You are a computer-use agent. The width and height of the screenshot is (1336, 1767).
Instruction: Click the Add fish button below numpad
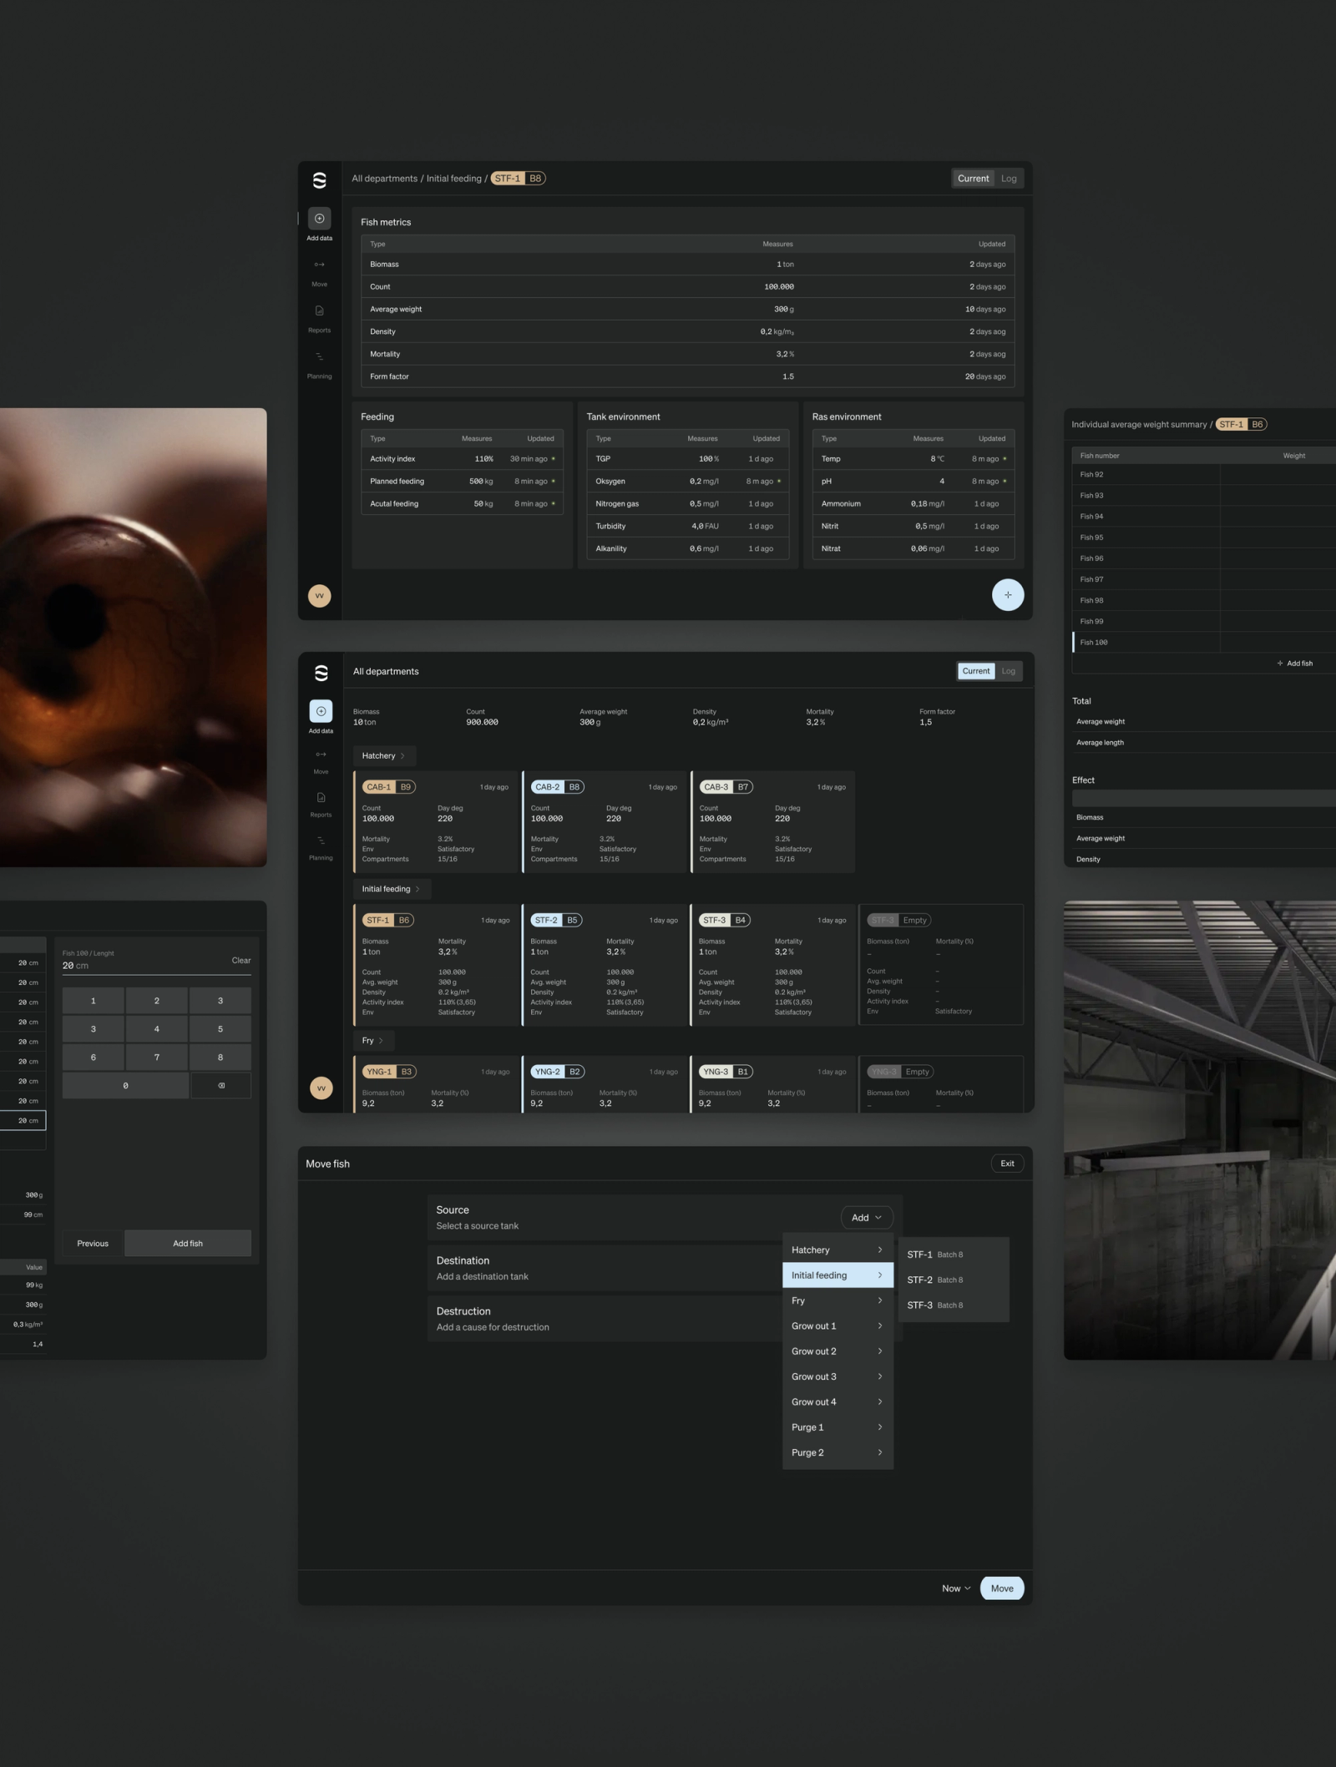(188, 1244)
